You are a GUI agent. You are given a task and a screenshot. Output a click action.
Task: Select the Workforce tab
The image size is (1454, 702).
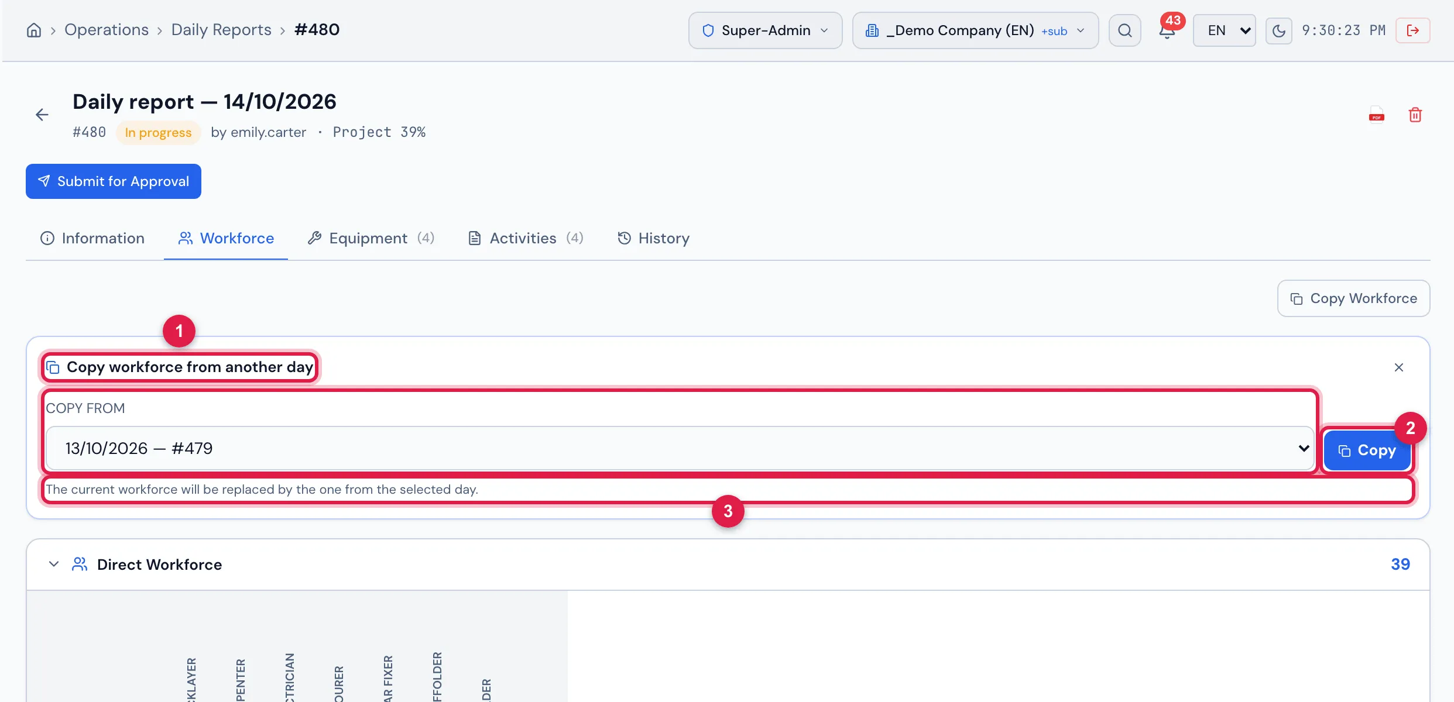tap(226, 238)
